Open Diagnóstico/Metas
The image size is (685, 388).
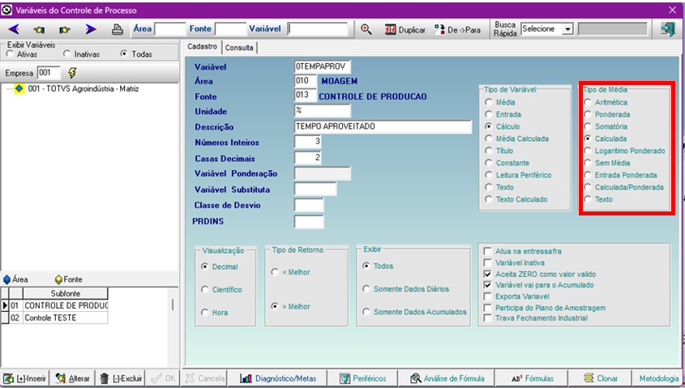pyautogui.click(x=278, y=378)
